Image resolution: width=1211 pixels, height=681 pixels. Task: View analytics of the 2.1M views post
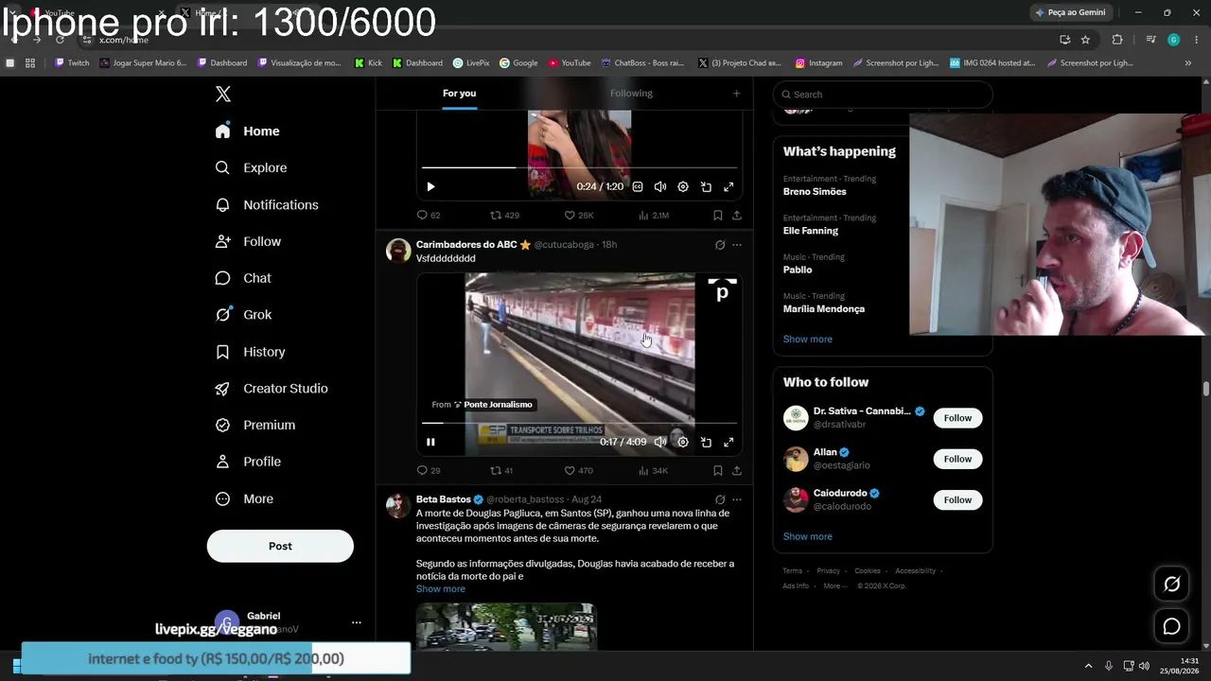pos(654,216)
